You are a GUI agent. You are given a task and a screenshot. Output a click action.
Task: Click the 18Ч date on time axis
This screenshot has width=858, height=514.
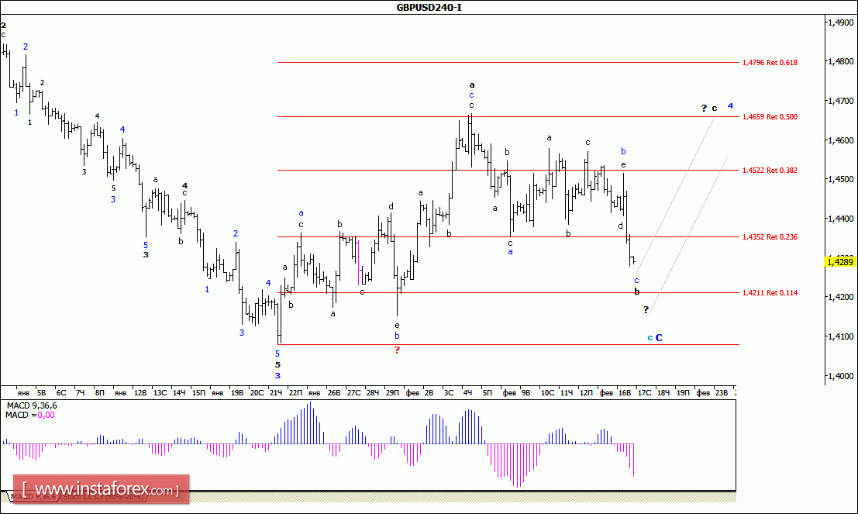point(663,392)
